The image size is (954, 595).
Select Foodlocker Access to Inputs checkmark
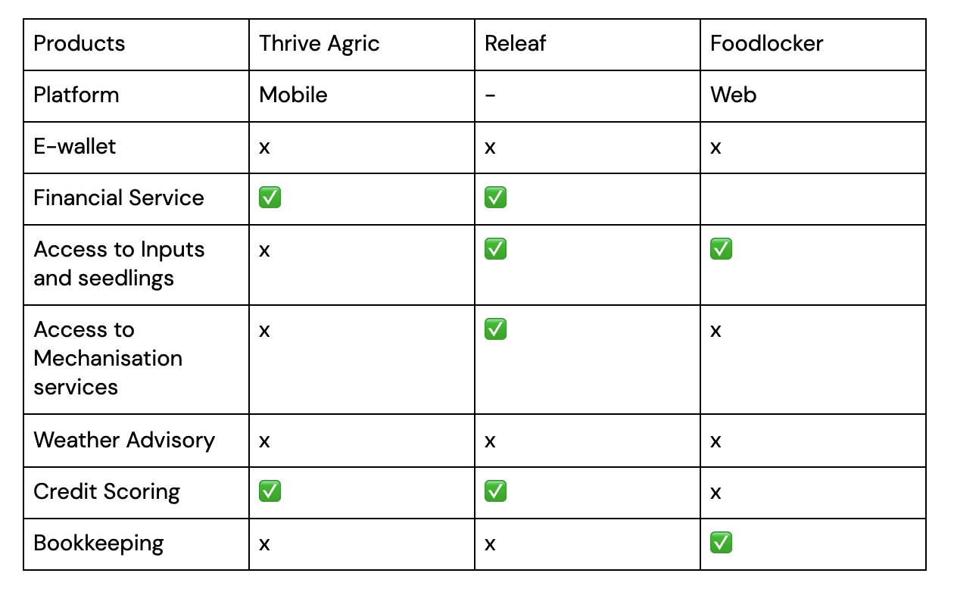tap(721, 249)
